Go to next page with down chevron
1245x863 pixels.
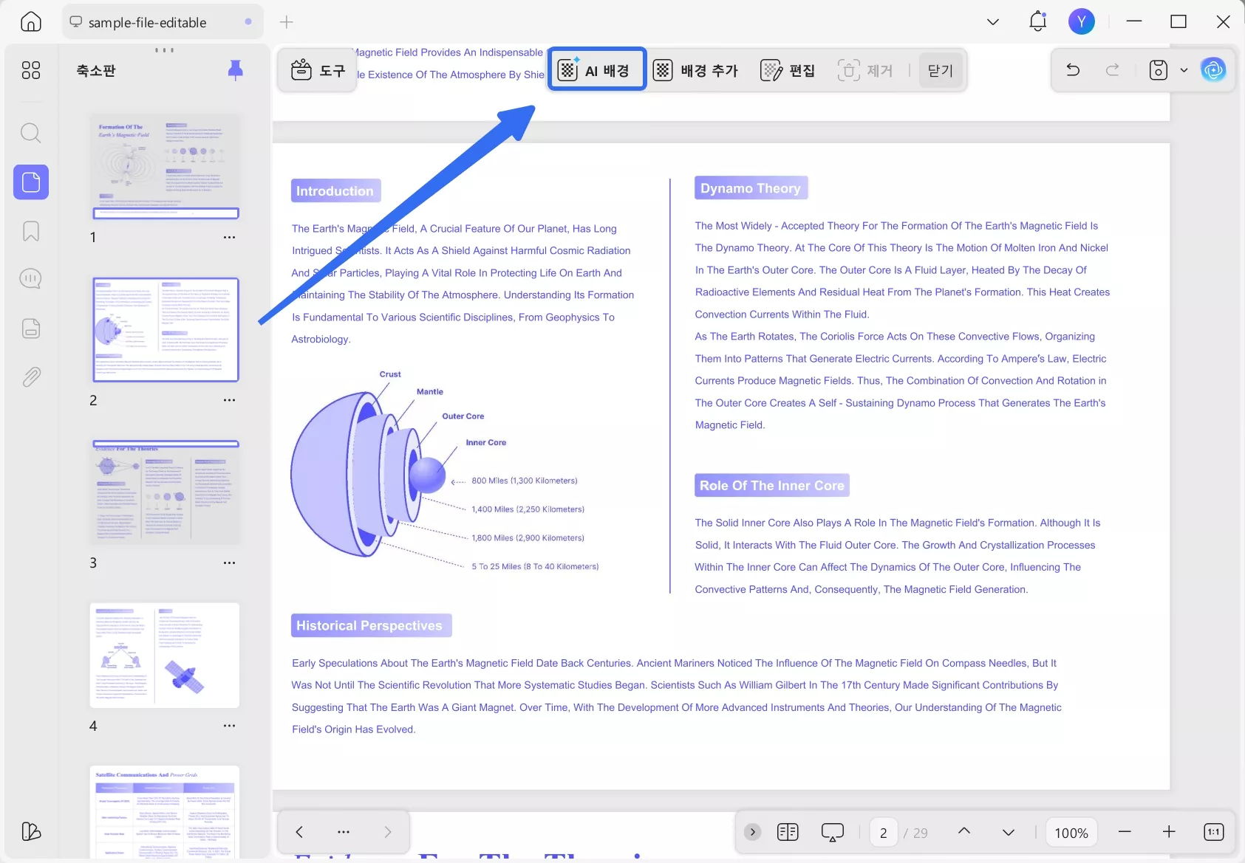[x=1009, y=832]
